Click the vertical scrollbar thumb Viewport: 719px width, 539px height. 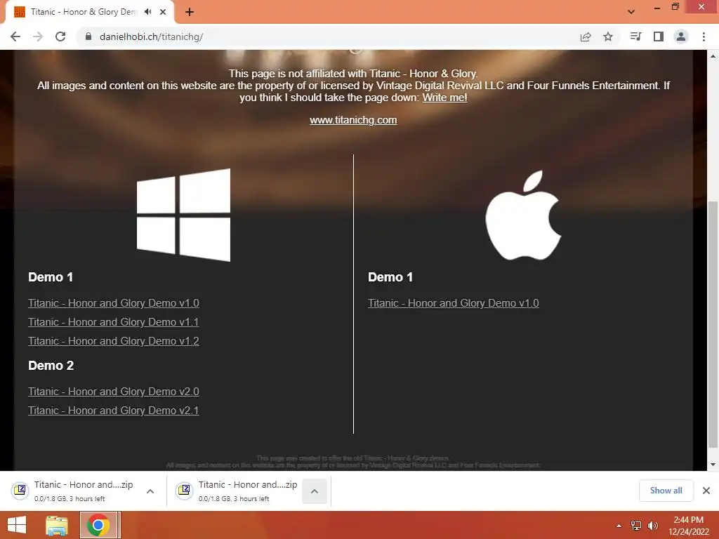point(713,324)
